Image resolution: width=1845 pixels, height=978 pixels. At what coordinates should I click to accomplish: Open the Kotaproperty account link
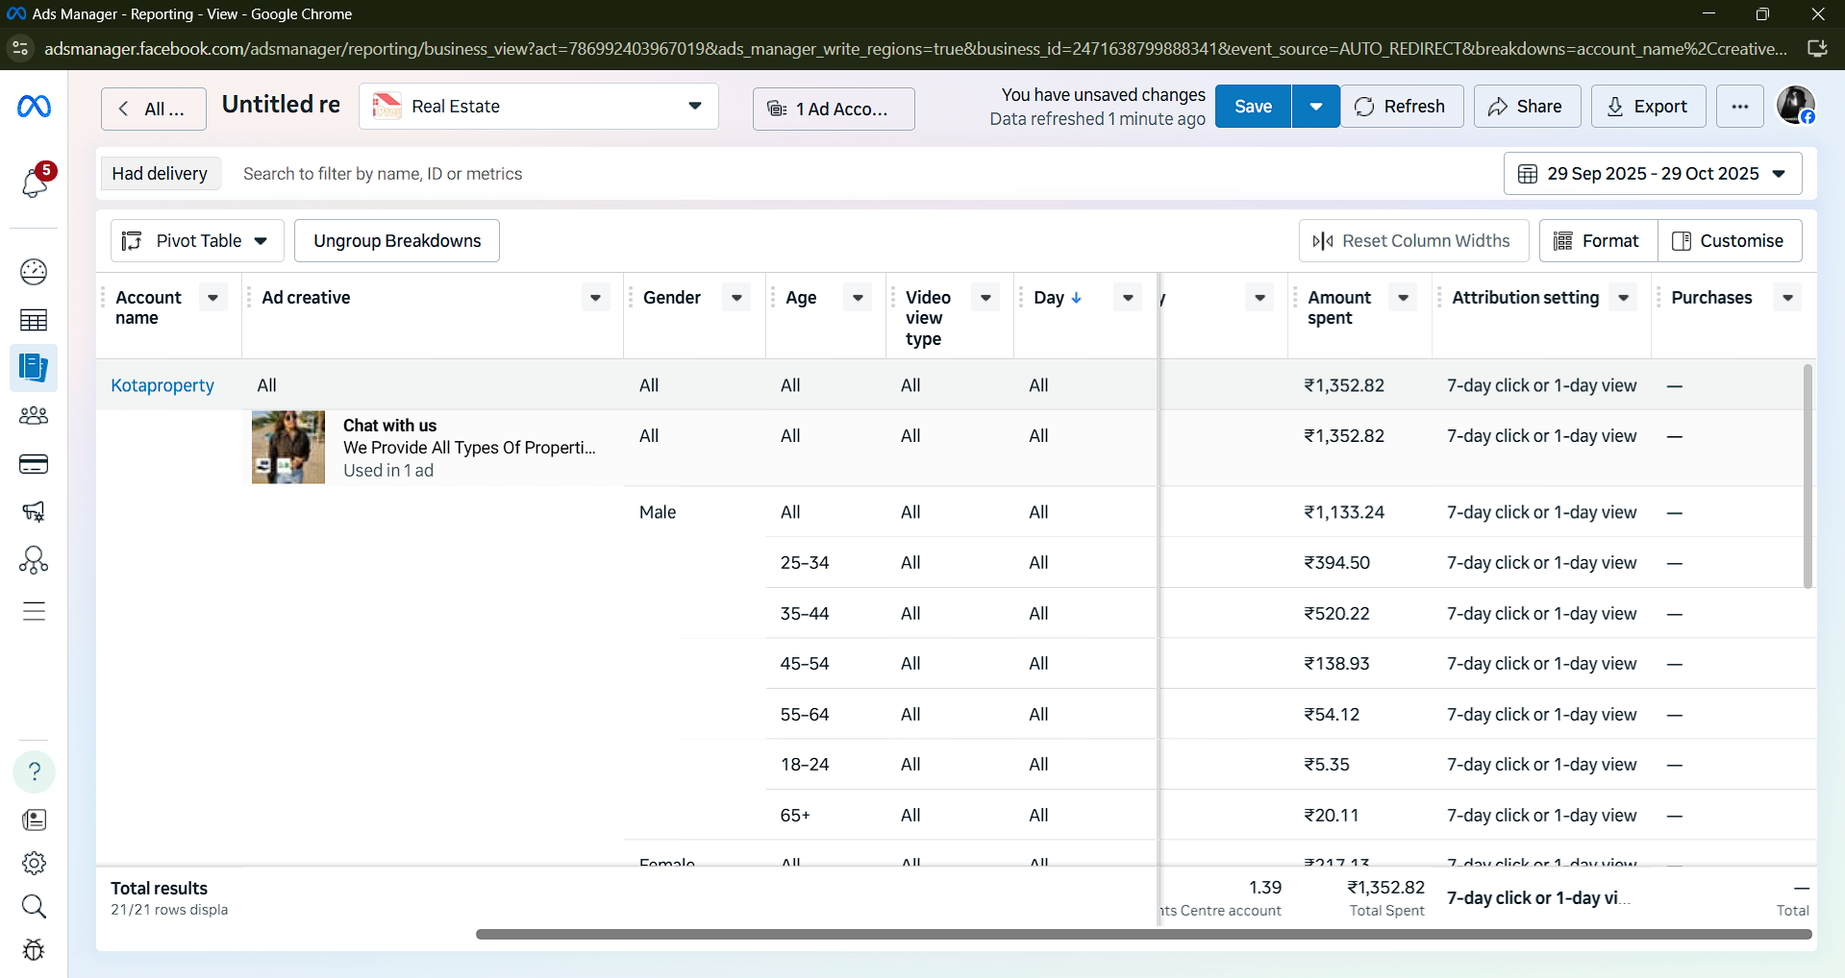[162, 385]
